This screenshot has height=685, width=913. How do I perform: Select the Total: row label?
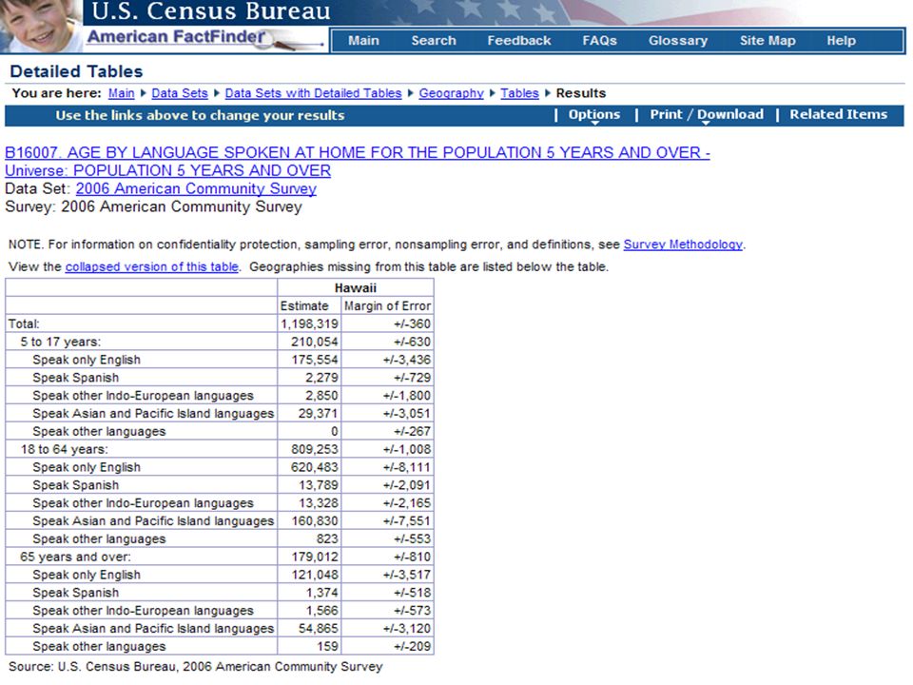tap(24, 323)
